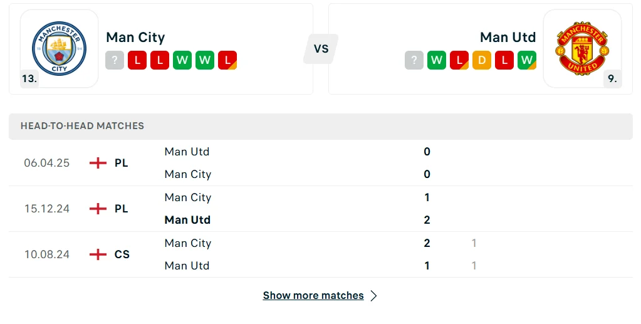The height and width of the screenshot is (324, 641).
Task: Click England flag icon beside 06.04.25 match
Action: [x=98, y=163]
